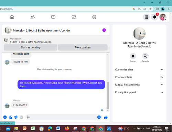Viewport: 172px width, 132px height.
Task: Expand Media, files and links section
Action: coord(139,85)
